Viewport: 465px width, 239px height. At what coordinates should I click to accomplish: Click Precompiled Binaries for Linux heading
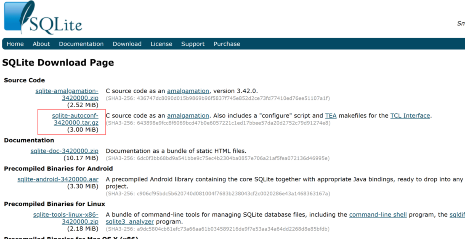[55, 204]
